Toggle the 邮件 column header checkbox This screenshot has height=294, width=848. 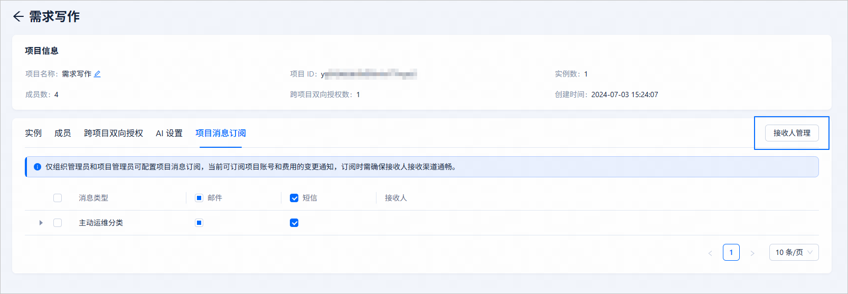199,198
